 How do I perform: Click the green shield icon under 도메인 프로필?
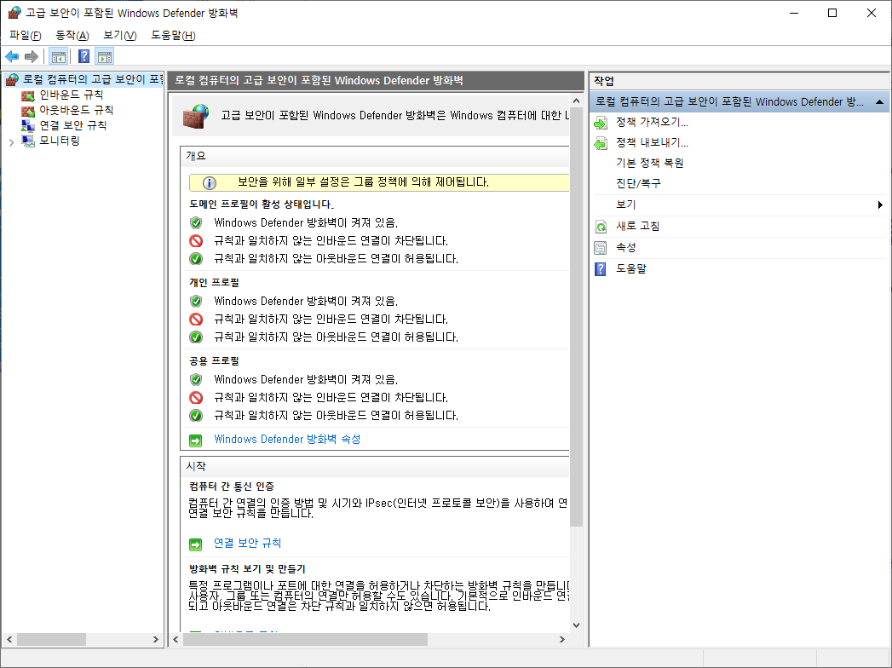pos(196,222)
